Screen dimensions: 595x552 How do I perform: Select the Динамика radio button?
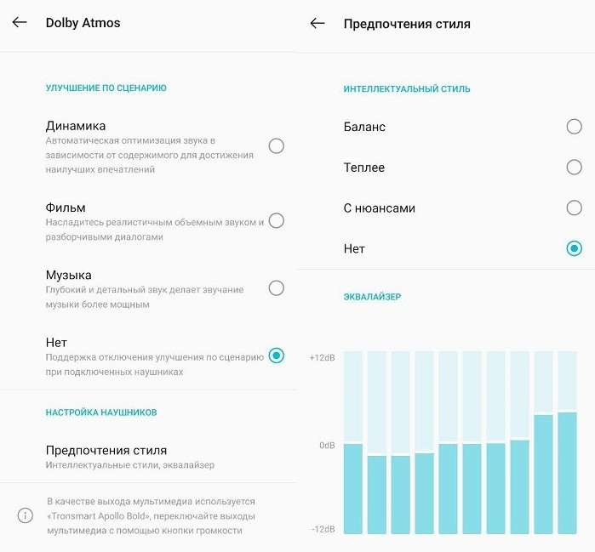click(x=276, y=146)
